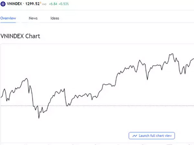This screenshot has height=145, width=194.
Task: Click the chart-line icon in Launch button
Action: 135,136
